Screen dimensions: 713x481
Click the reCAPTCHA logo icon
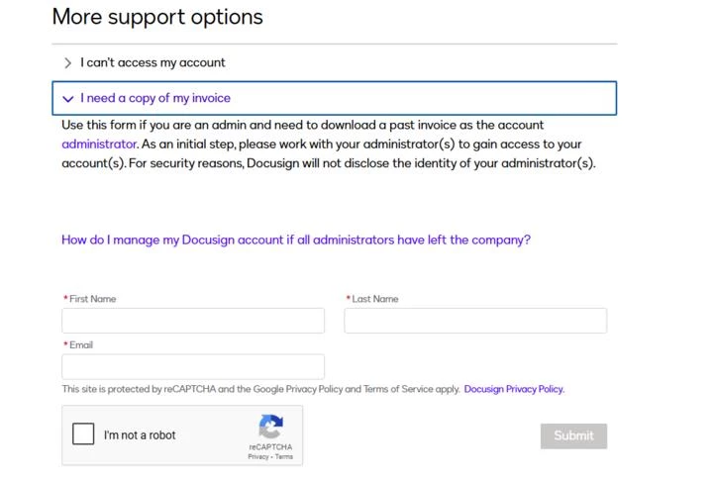coord(271,427)
